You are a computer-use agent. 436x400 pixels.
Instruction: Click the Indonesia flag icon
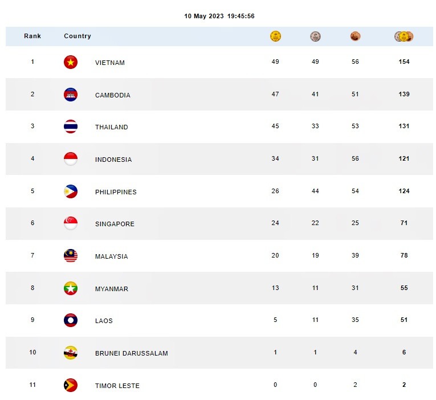71,159
